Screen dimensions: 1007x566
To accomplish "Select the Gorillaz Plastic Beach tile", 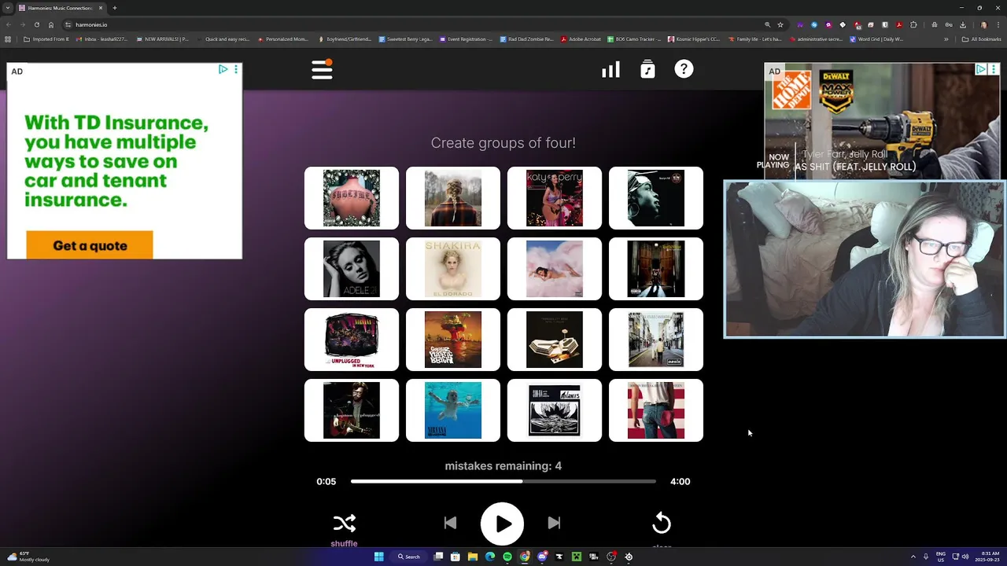I will pyautogui.click(x=453, y=340).
